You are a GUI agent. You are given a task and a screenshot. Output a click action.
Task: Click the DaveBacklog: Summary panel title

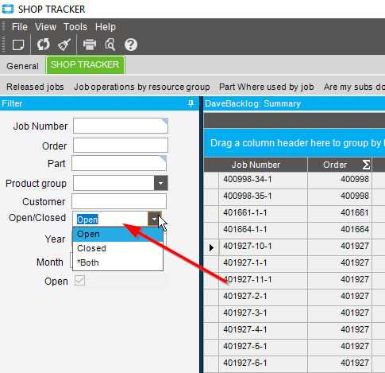[x=252, y=103]
